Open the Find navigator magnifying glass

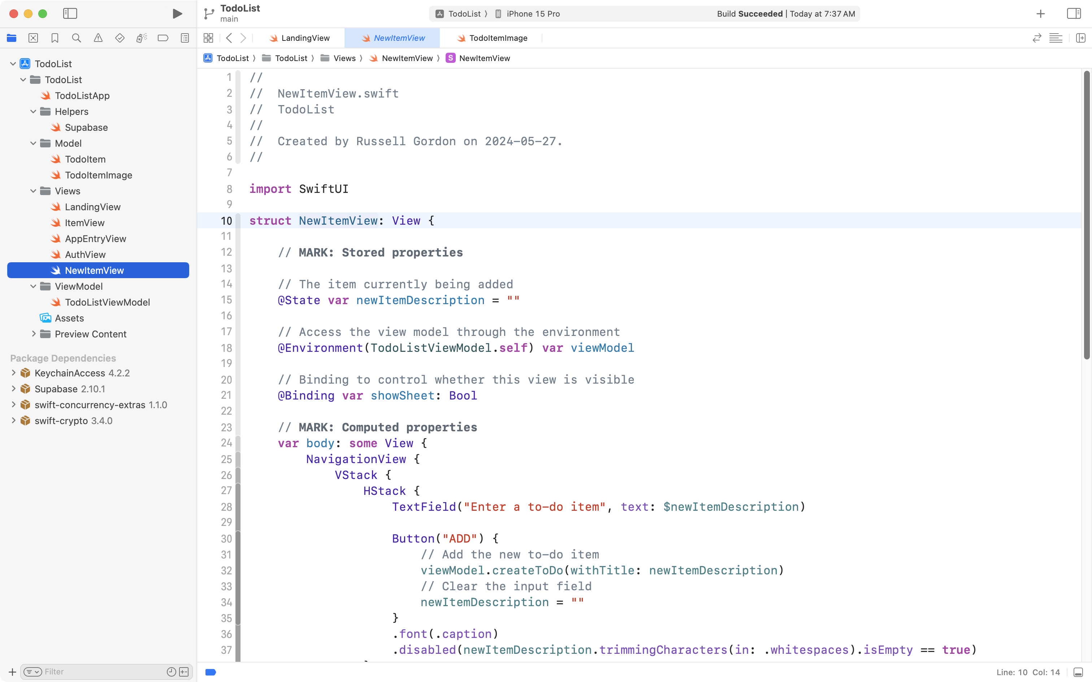tap(76, 38)
